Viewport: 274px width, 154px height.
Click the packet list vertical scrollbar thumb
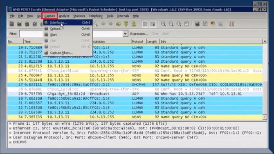tap(265, 97)
